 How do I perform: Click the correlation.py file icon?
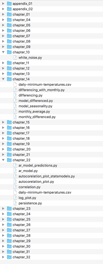(15, 187)
